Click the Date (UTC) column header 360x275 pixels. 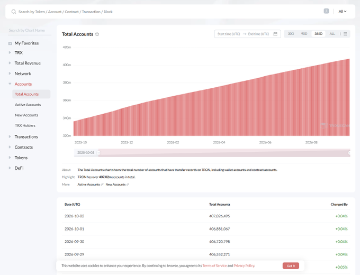(73, 204)
